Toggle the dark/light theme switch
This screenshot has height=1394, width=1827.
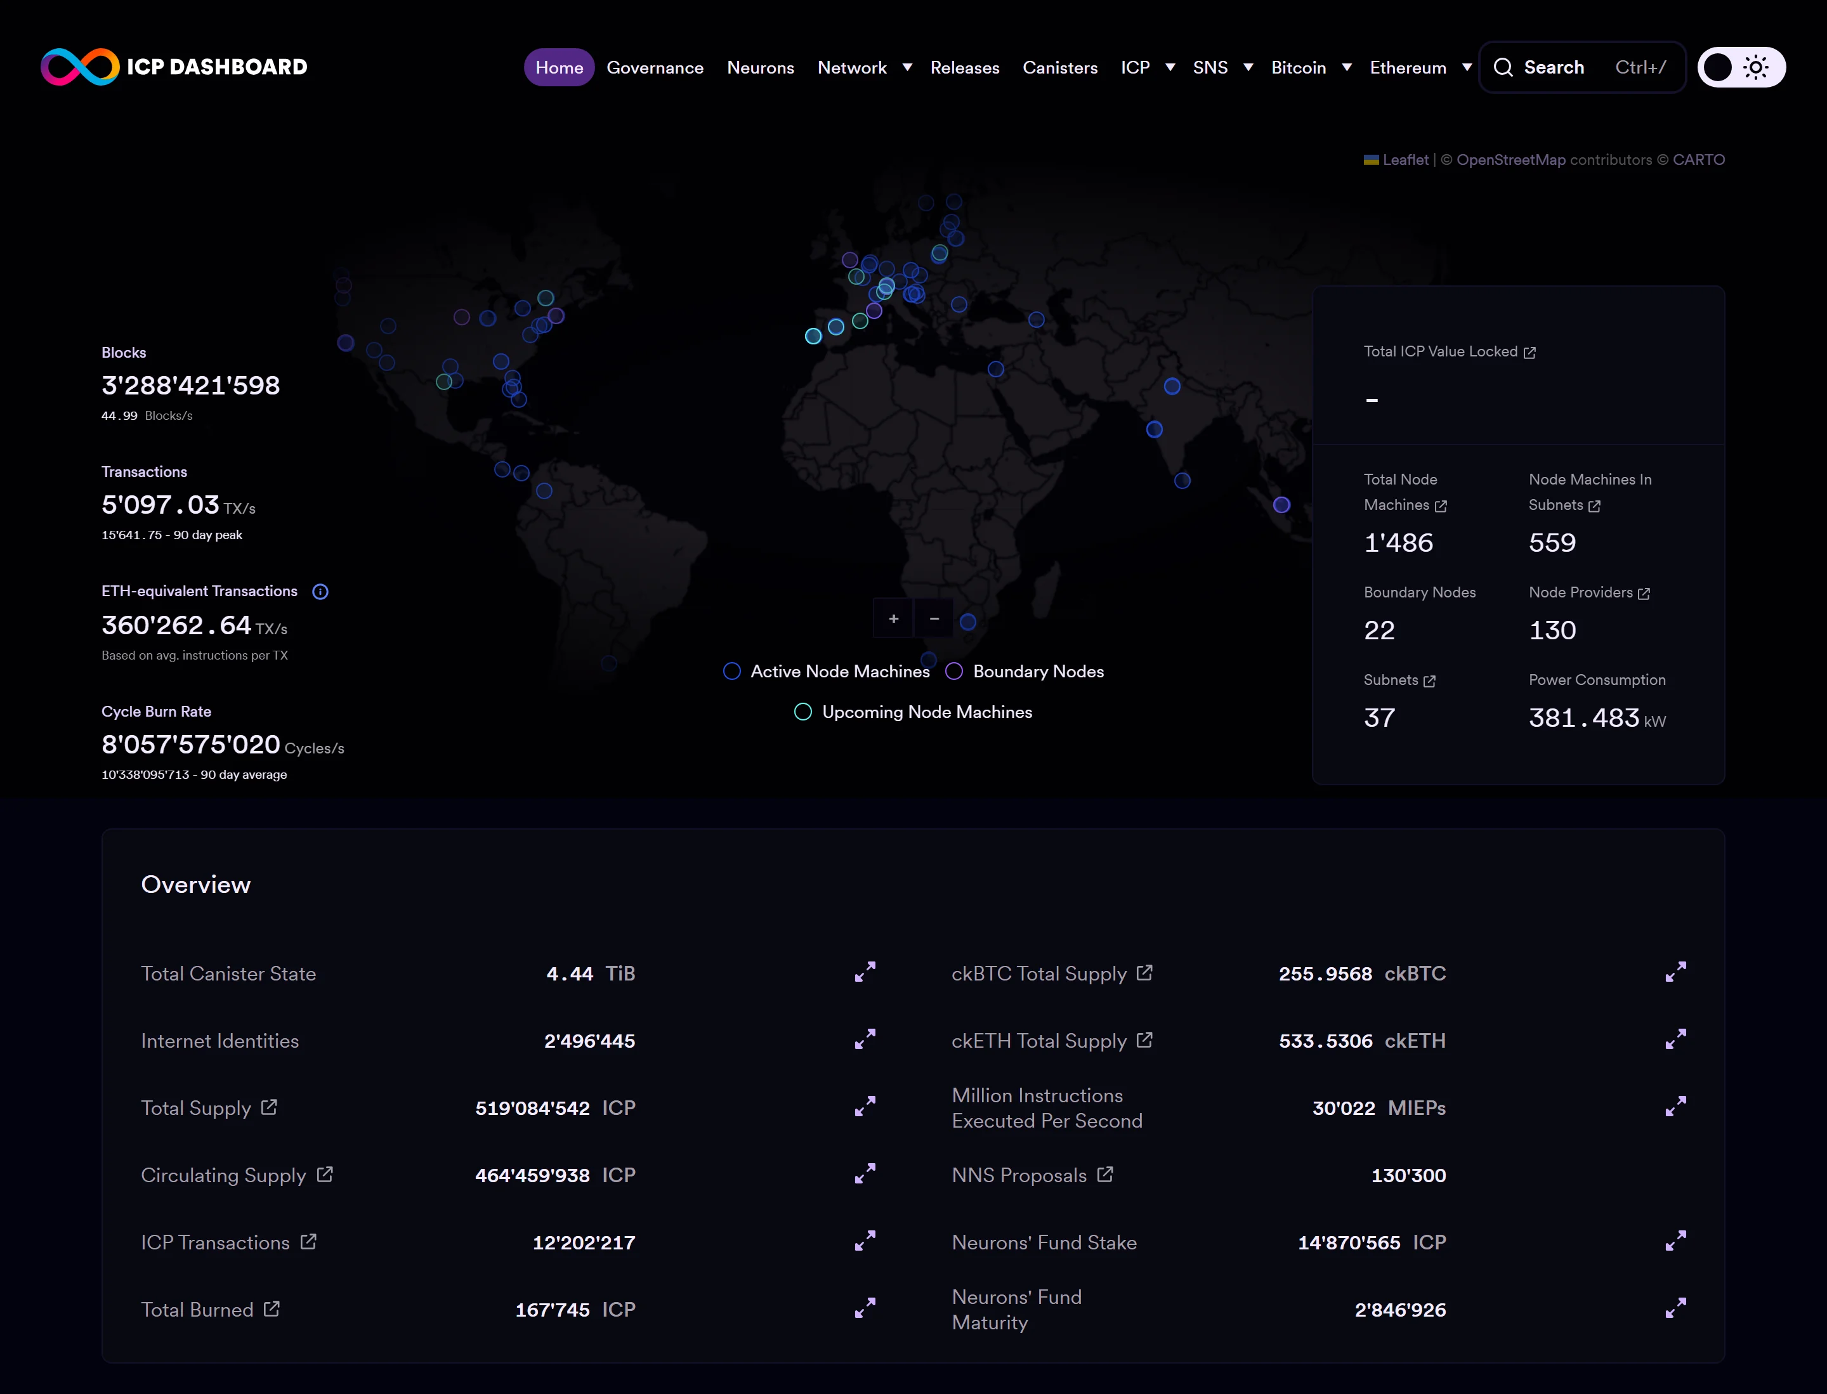pyautogui.click(x=1741, y=67)
